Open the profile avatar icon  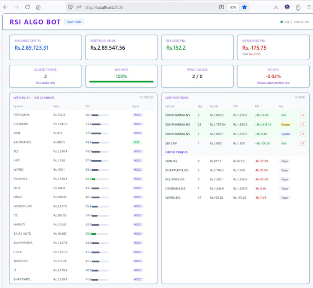287,7
